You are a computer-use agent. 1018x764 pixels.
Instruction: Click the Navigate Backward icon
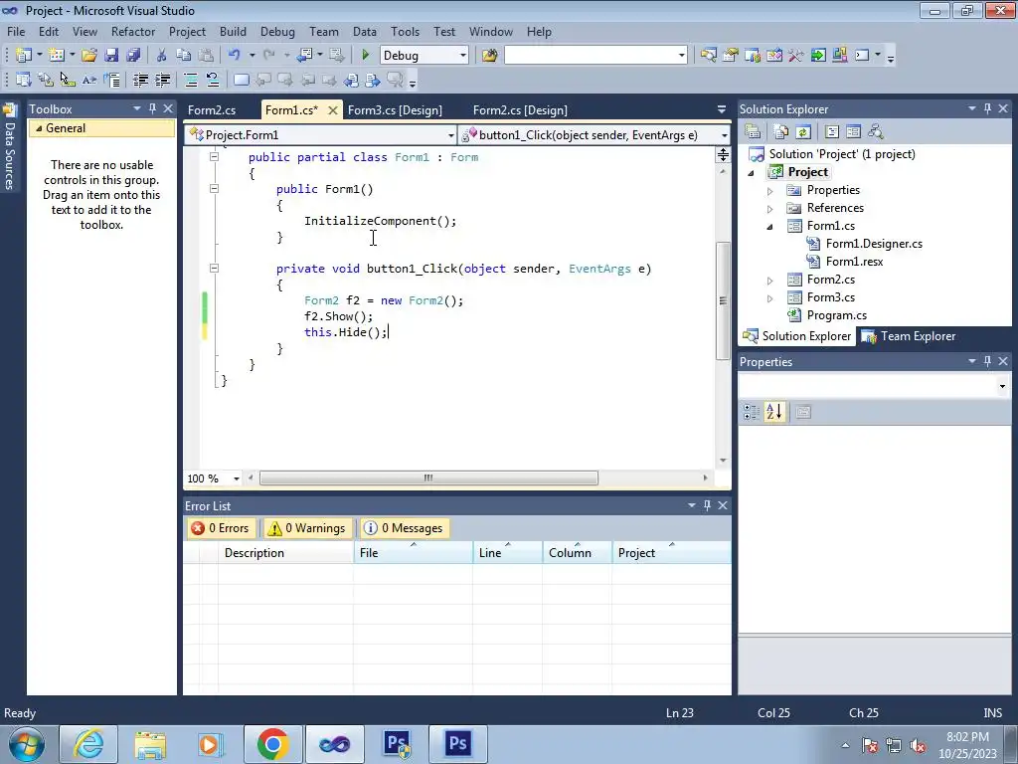[304, 56]
